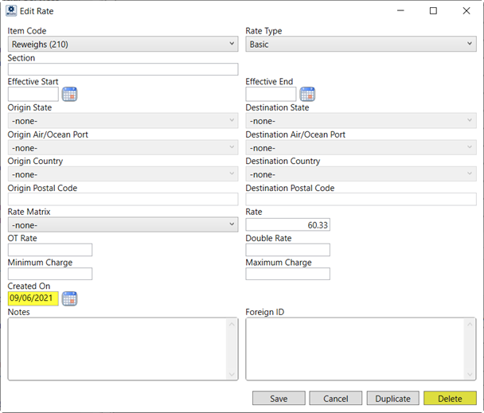484x413 pixels.
Task: Focus the Double Rate field
Action: pos(287,250)
